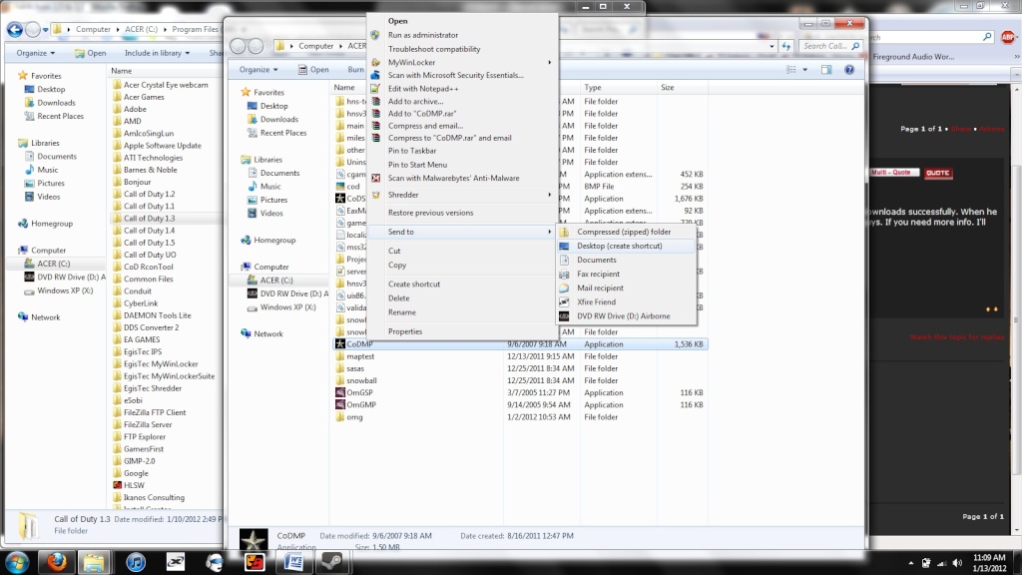Sort by Type column header
This screenshot has width=1022, height=575.
[x=619, y=88]
